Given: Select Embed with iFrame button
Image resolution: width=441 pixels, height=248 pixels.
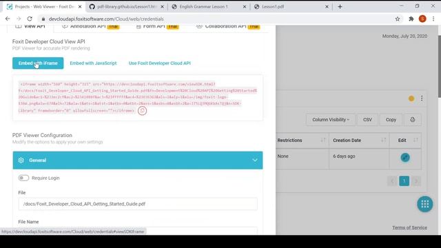Looking at the screenshot, I should tap(38, 63).
